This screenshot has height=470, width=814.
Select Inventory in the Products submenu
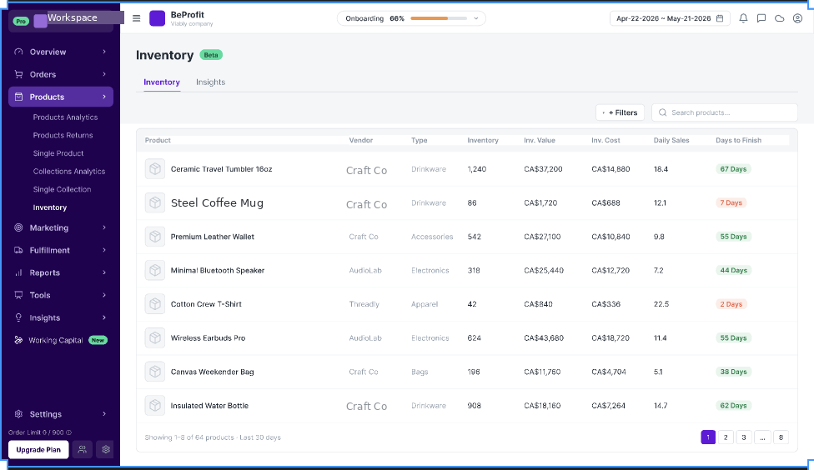tap(50, 207)
